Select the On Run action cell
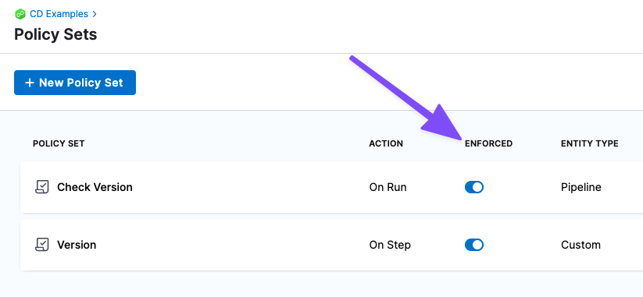The image size is (643, 297). [388, 187]
